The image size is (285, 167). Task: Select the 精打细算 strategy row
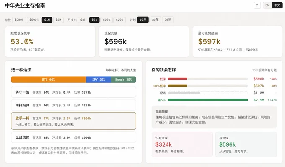[73, 105]
